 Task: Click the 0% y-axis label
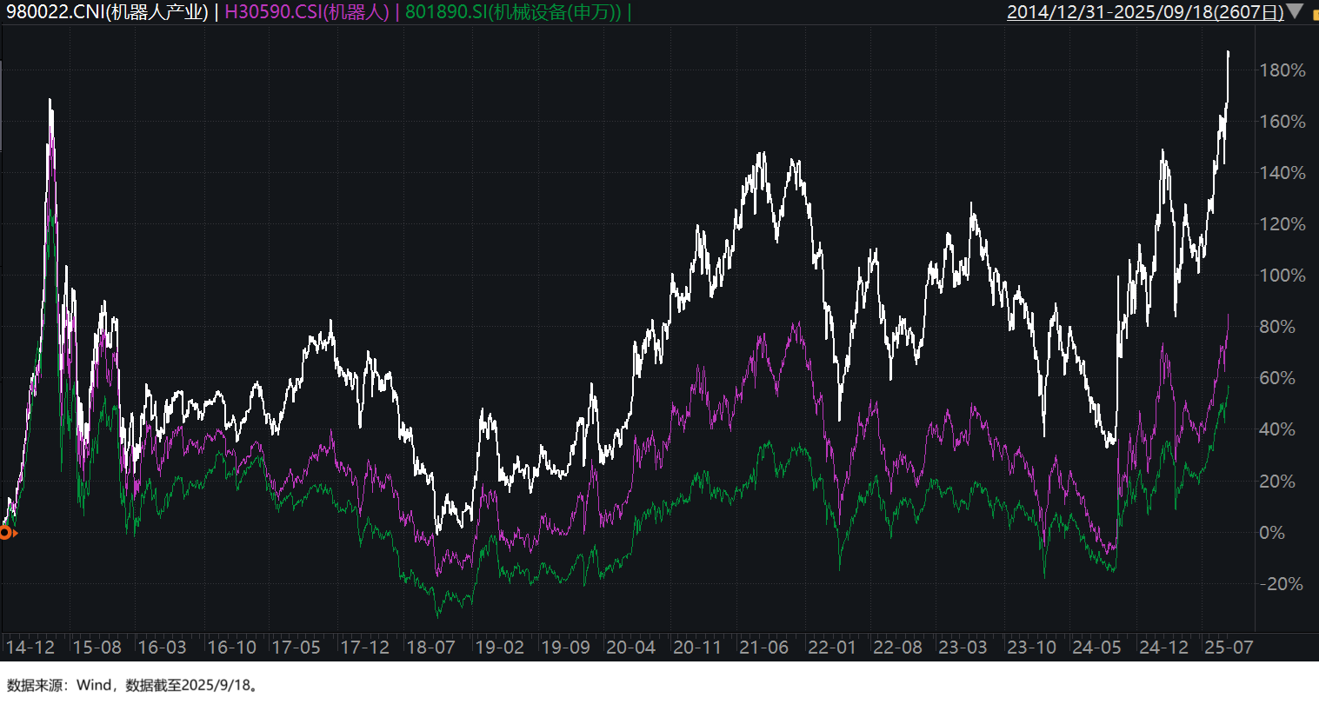[1272, 533]
